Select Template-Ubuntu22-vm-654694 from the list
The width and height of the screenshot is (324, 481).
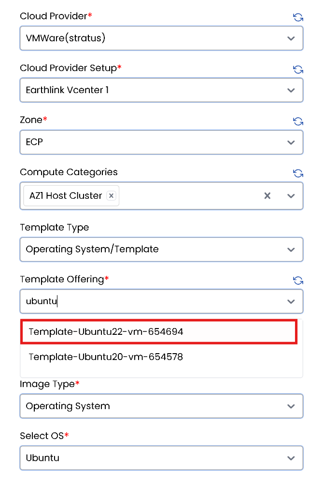[x=158, y=332]
